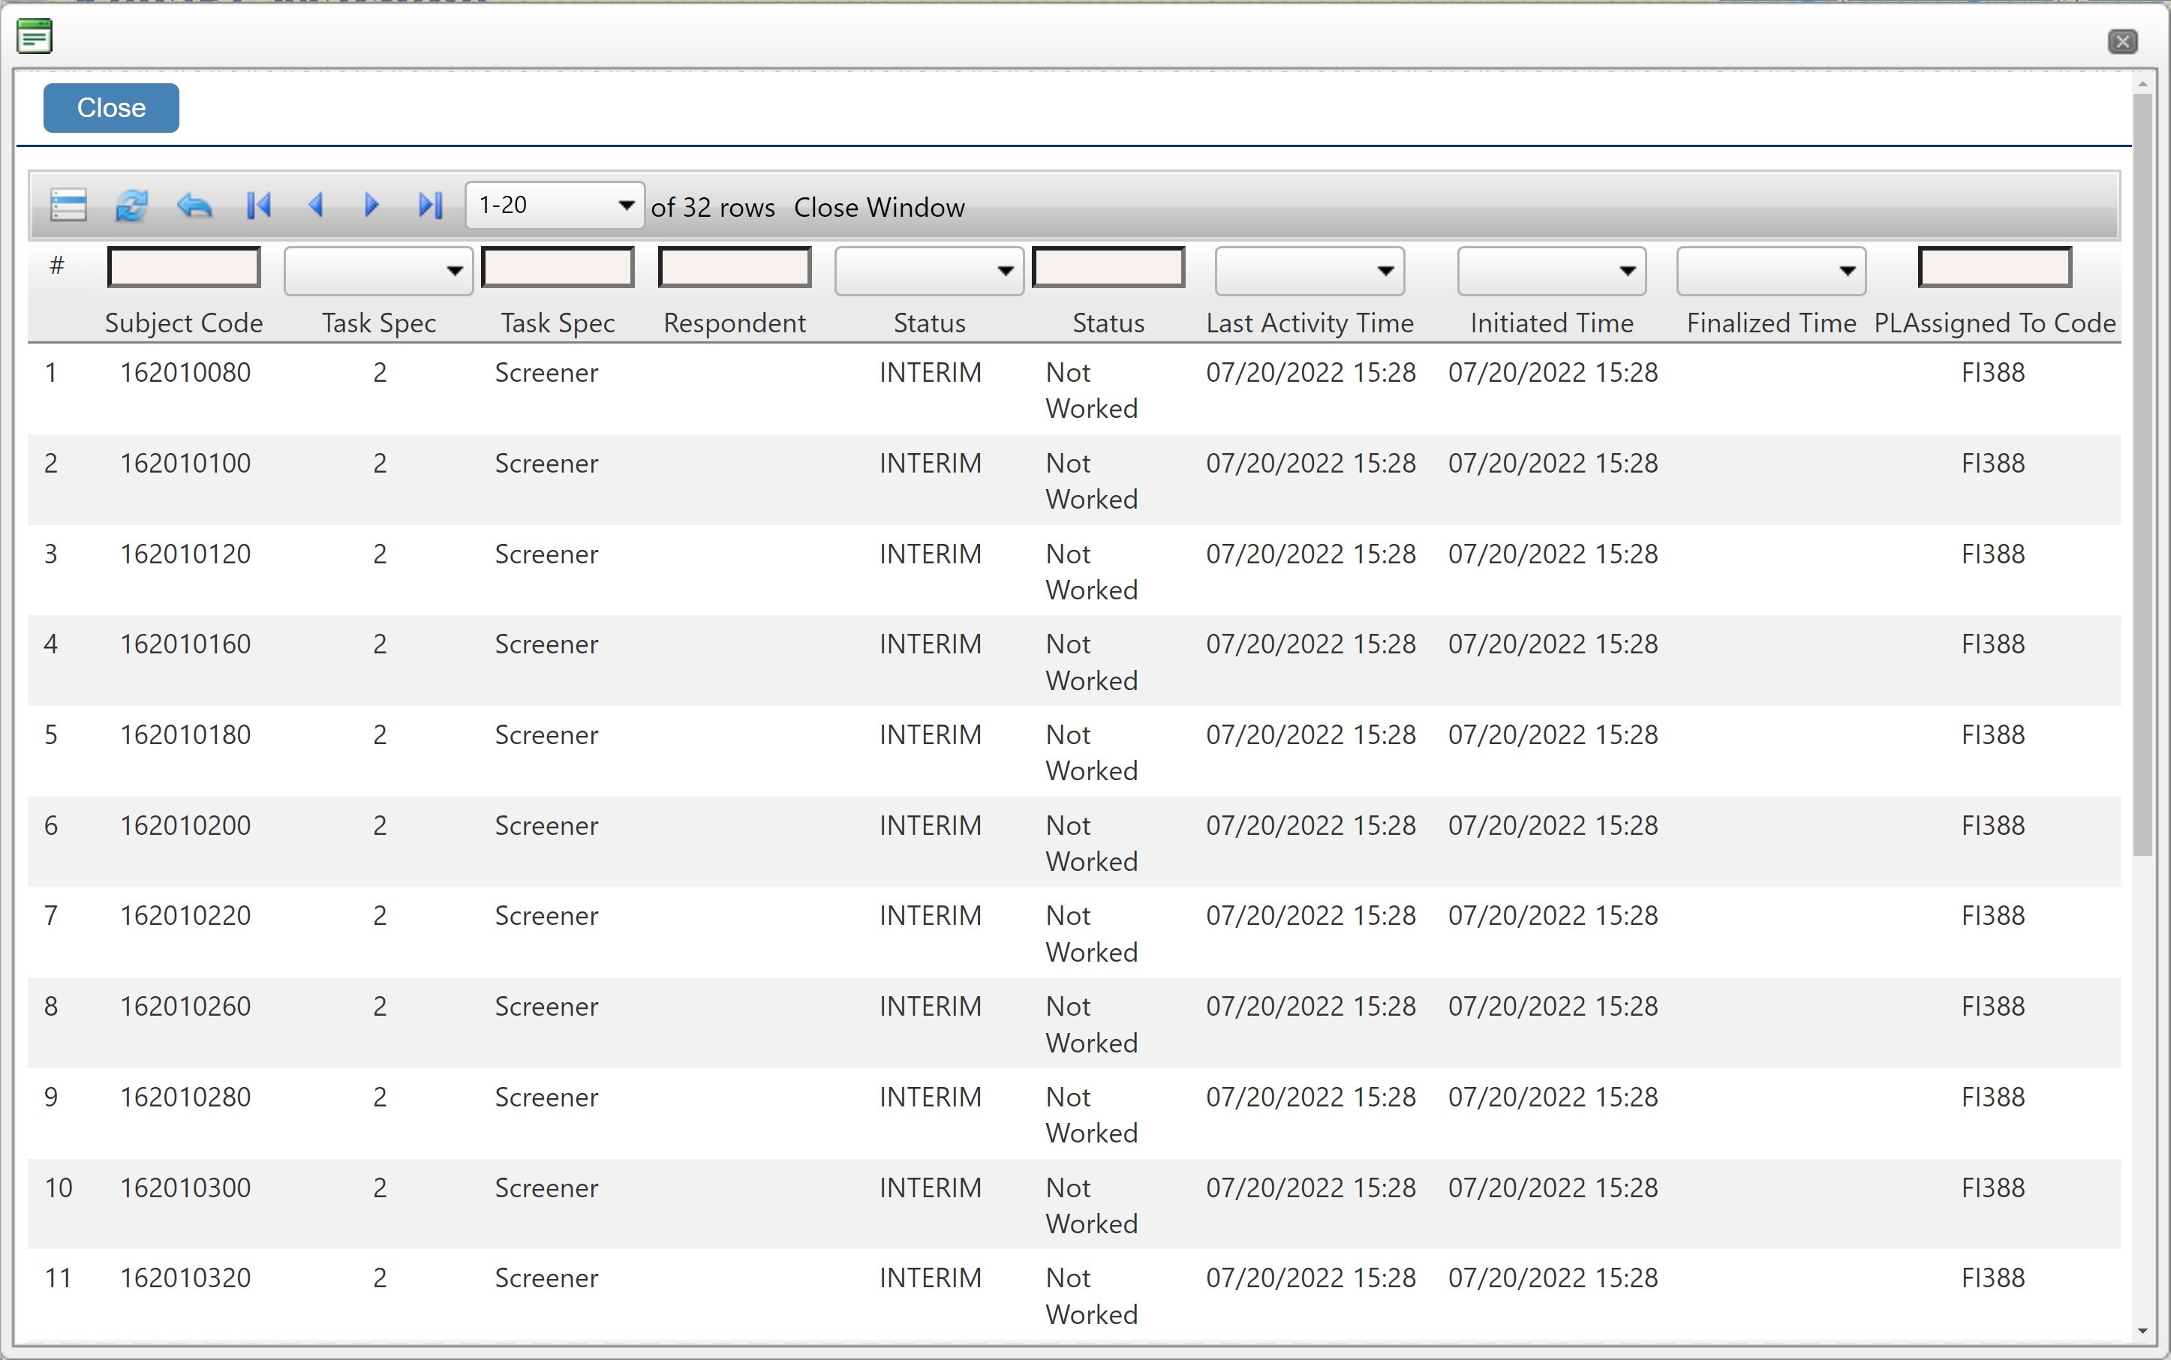Sort by Respondent column header
The height and width of the screenshot is (1360, 2171).
[x=734, y=323]
